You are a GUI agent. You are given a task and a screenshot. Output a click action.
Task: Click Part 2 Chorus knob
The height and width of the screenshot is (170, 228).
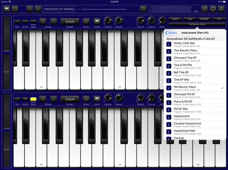(x=151, y=98)
